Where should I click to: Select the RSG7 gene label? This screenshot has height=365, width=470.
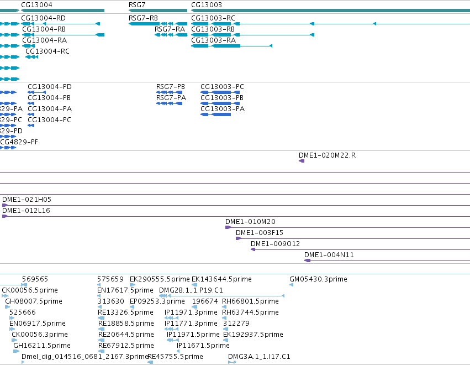(137, 5)
